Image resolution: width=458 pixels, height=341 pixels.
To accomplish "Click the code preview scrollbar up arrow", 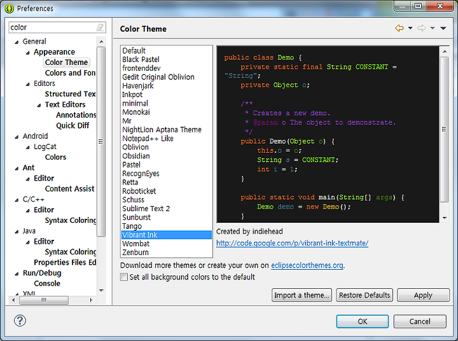I will [x=445, y=52].
